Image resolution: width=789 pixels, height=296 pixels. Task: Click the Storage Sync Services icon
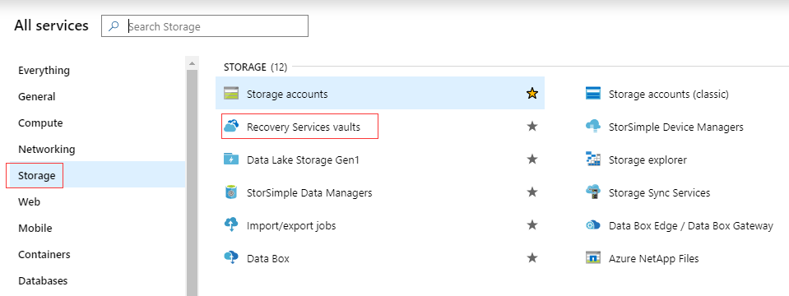[593, 192]
